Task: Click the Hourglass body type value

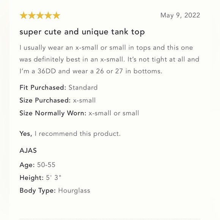Action: (74, 190)
